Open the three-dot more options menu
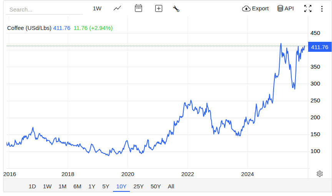The image size is (332, 196). click(322, 8)
